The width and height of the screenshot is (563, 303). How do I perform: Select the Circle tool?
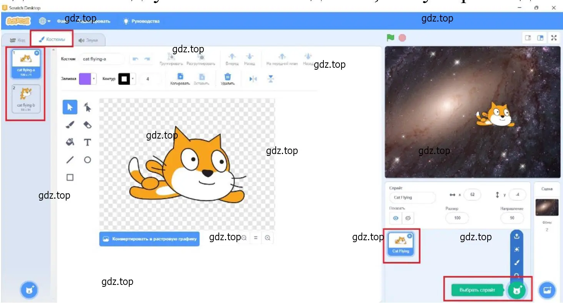tap(88, 160)
